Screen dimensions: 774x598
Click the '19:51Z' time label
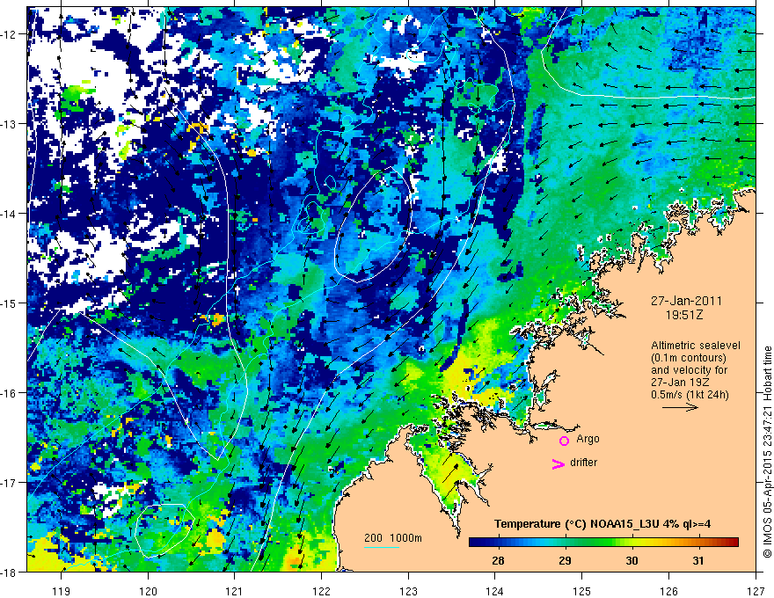[x=684, y=315]
